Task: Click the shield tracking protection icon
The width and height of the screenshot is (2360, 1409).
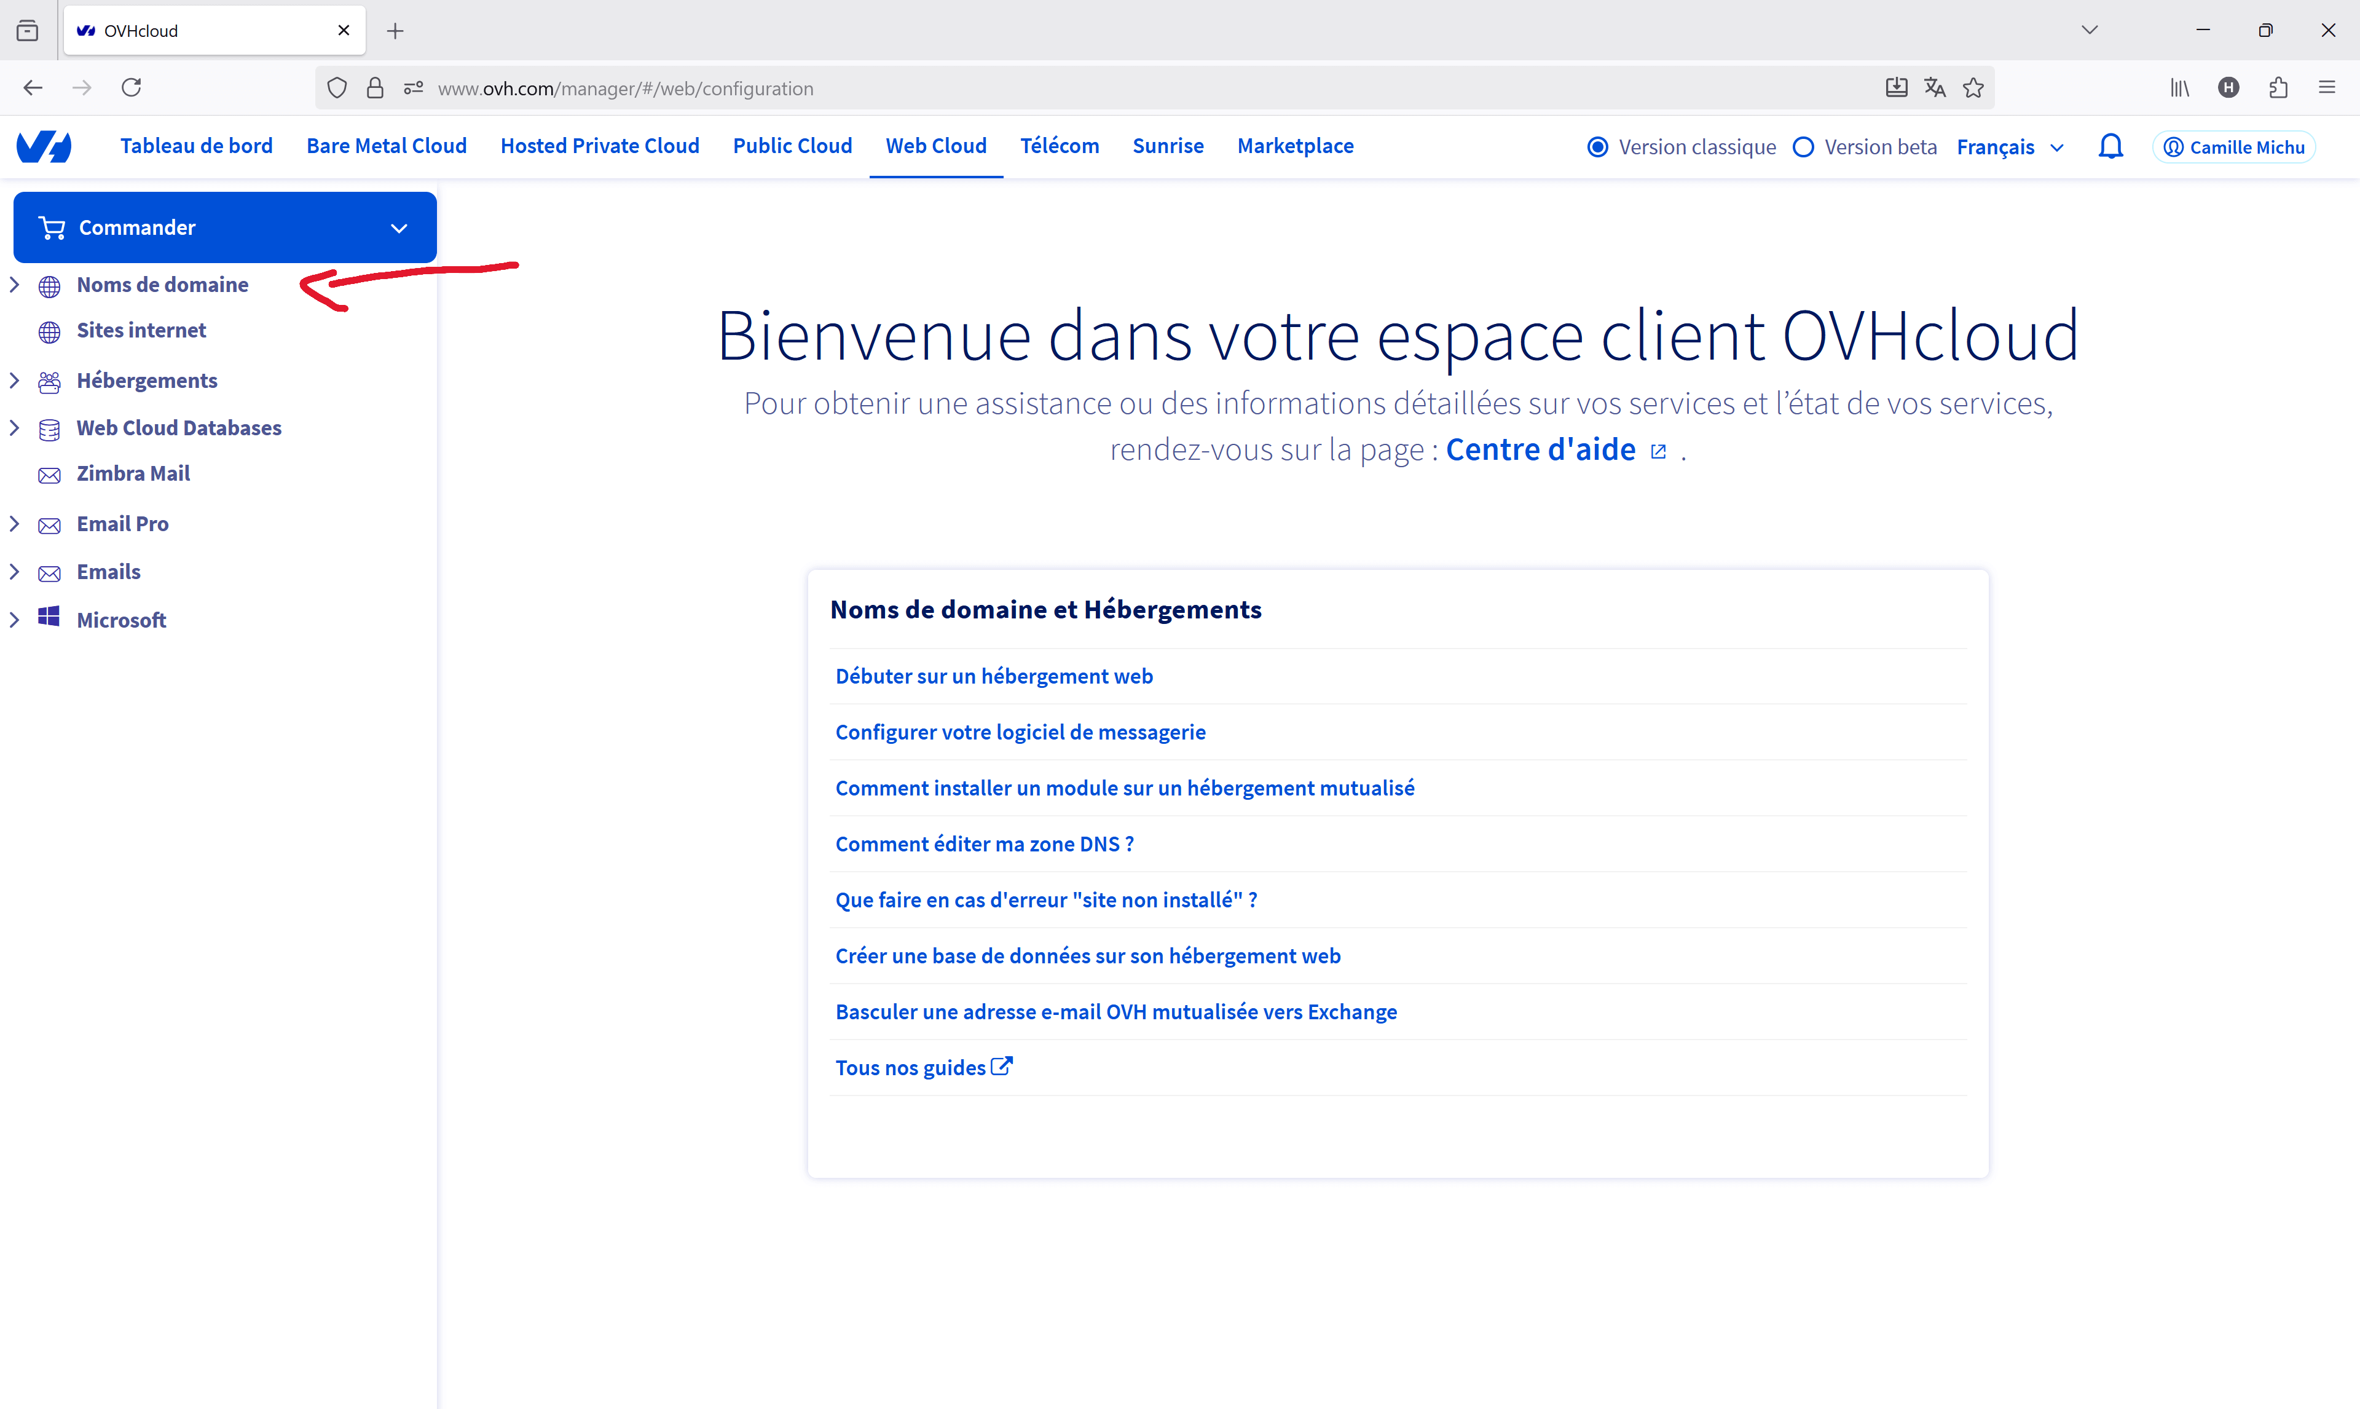Action: pos(337,89)
